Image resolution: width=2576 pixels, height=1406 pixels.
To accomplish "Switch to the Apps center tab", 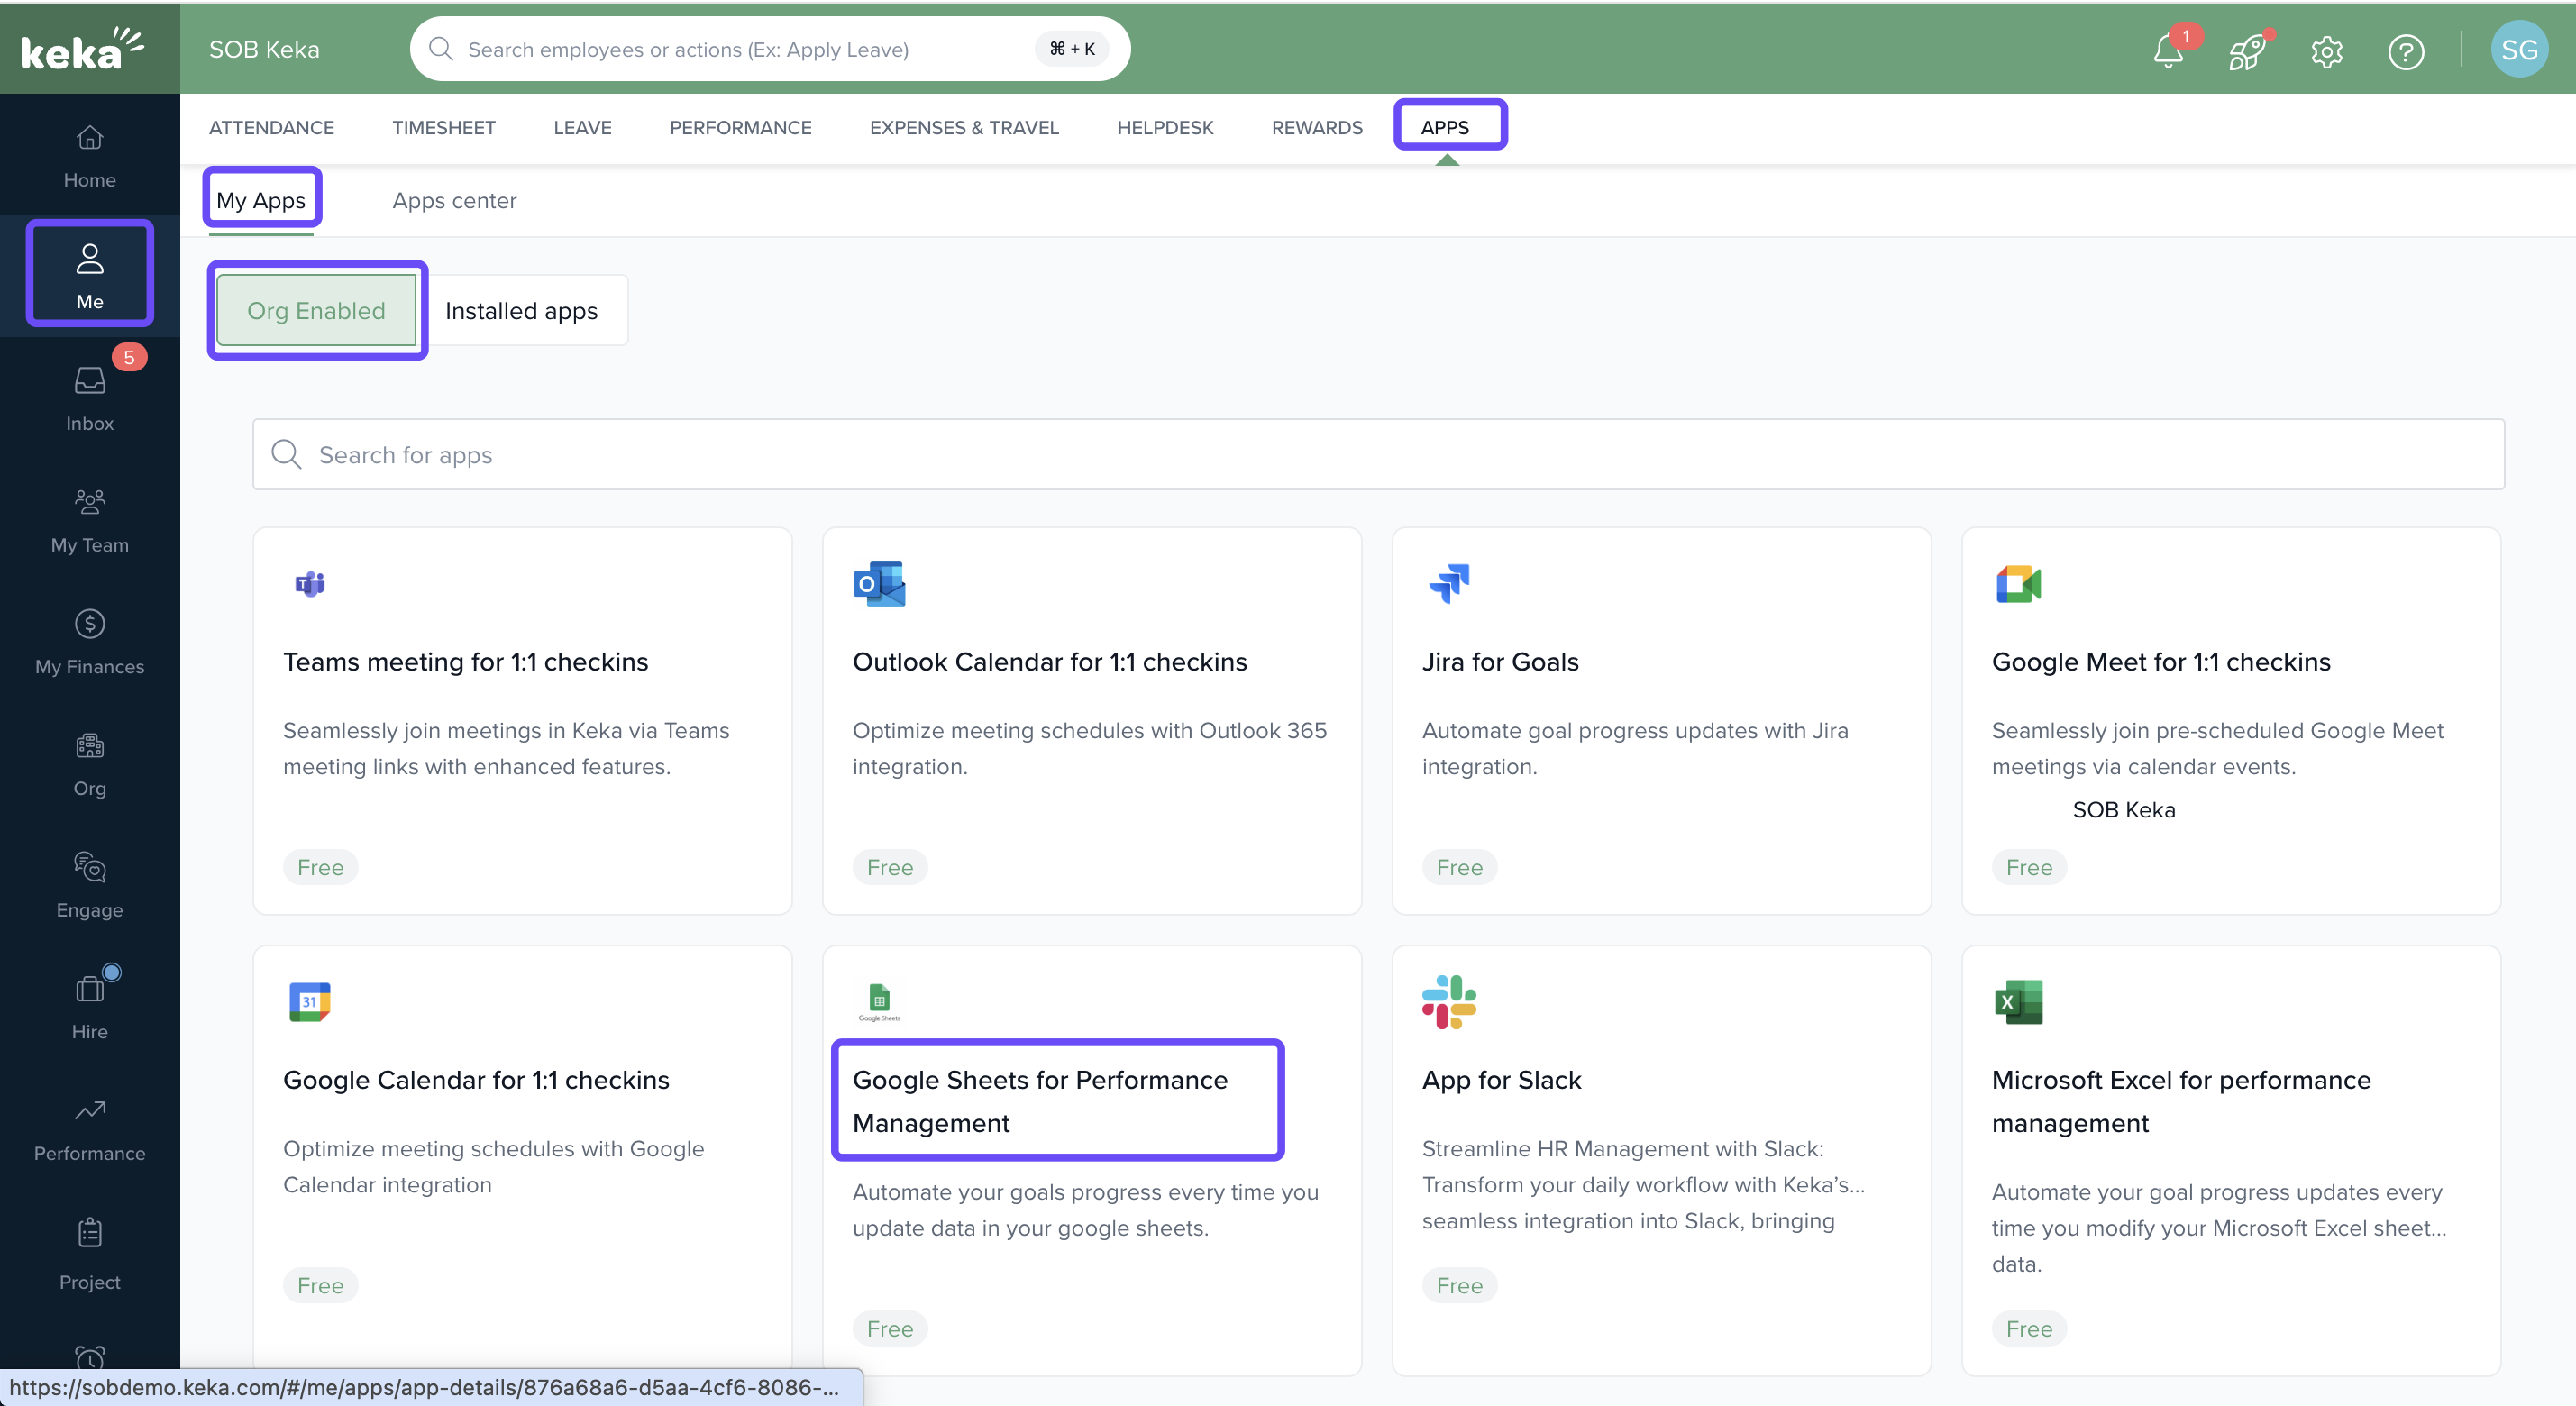I will (x=454, y=201).
